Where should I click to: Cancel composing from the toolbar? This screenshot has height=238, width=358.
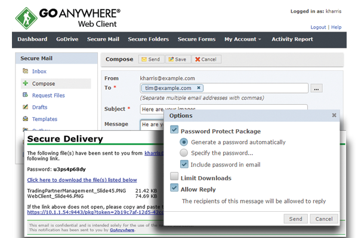click(x=206, y=59)
